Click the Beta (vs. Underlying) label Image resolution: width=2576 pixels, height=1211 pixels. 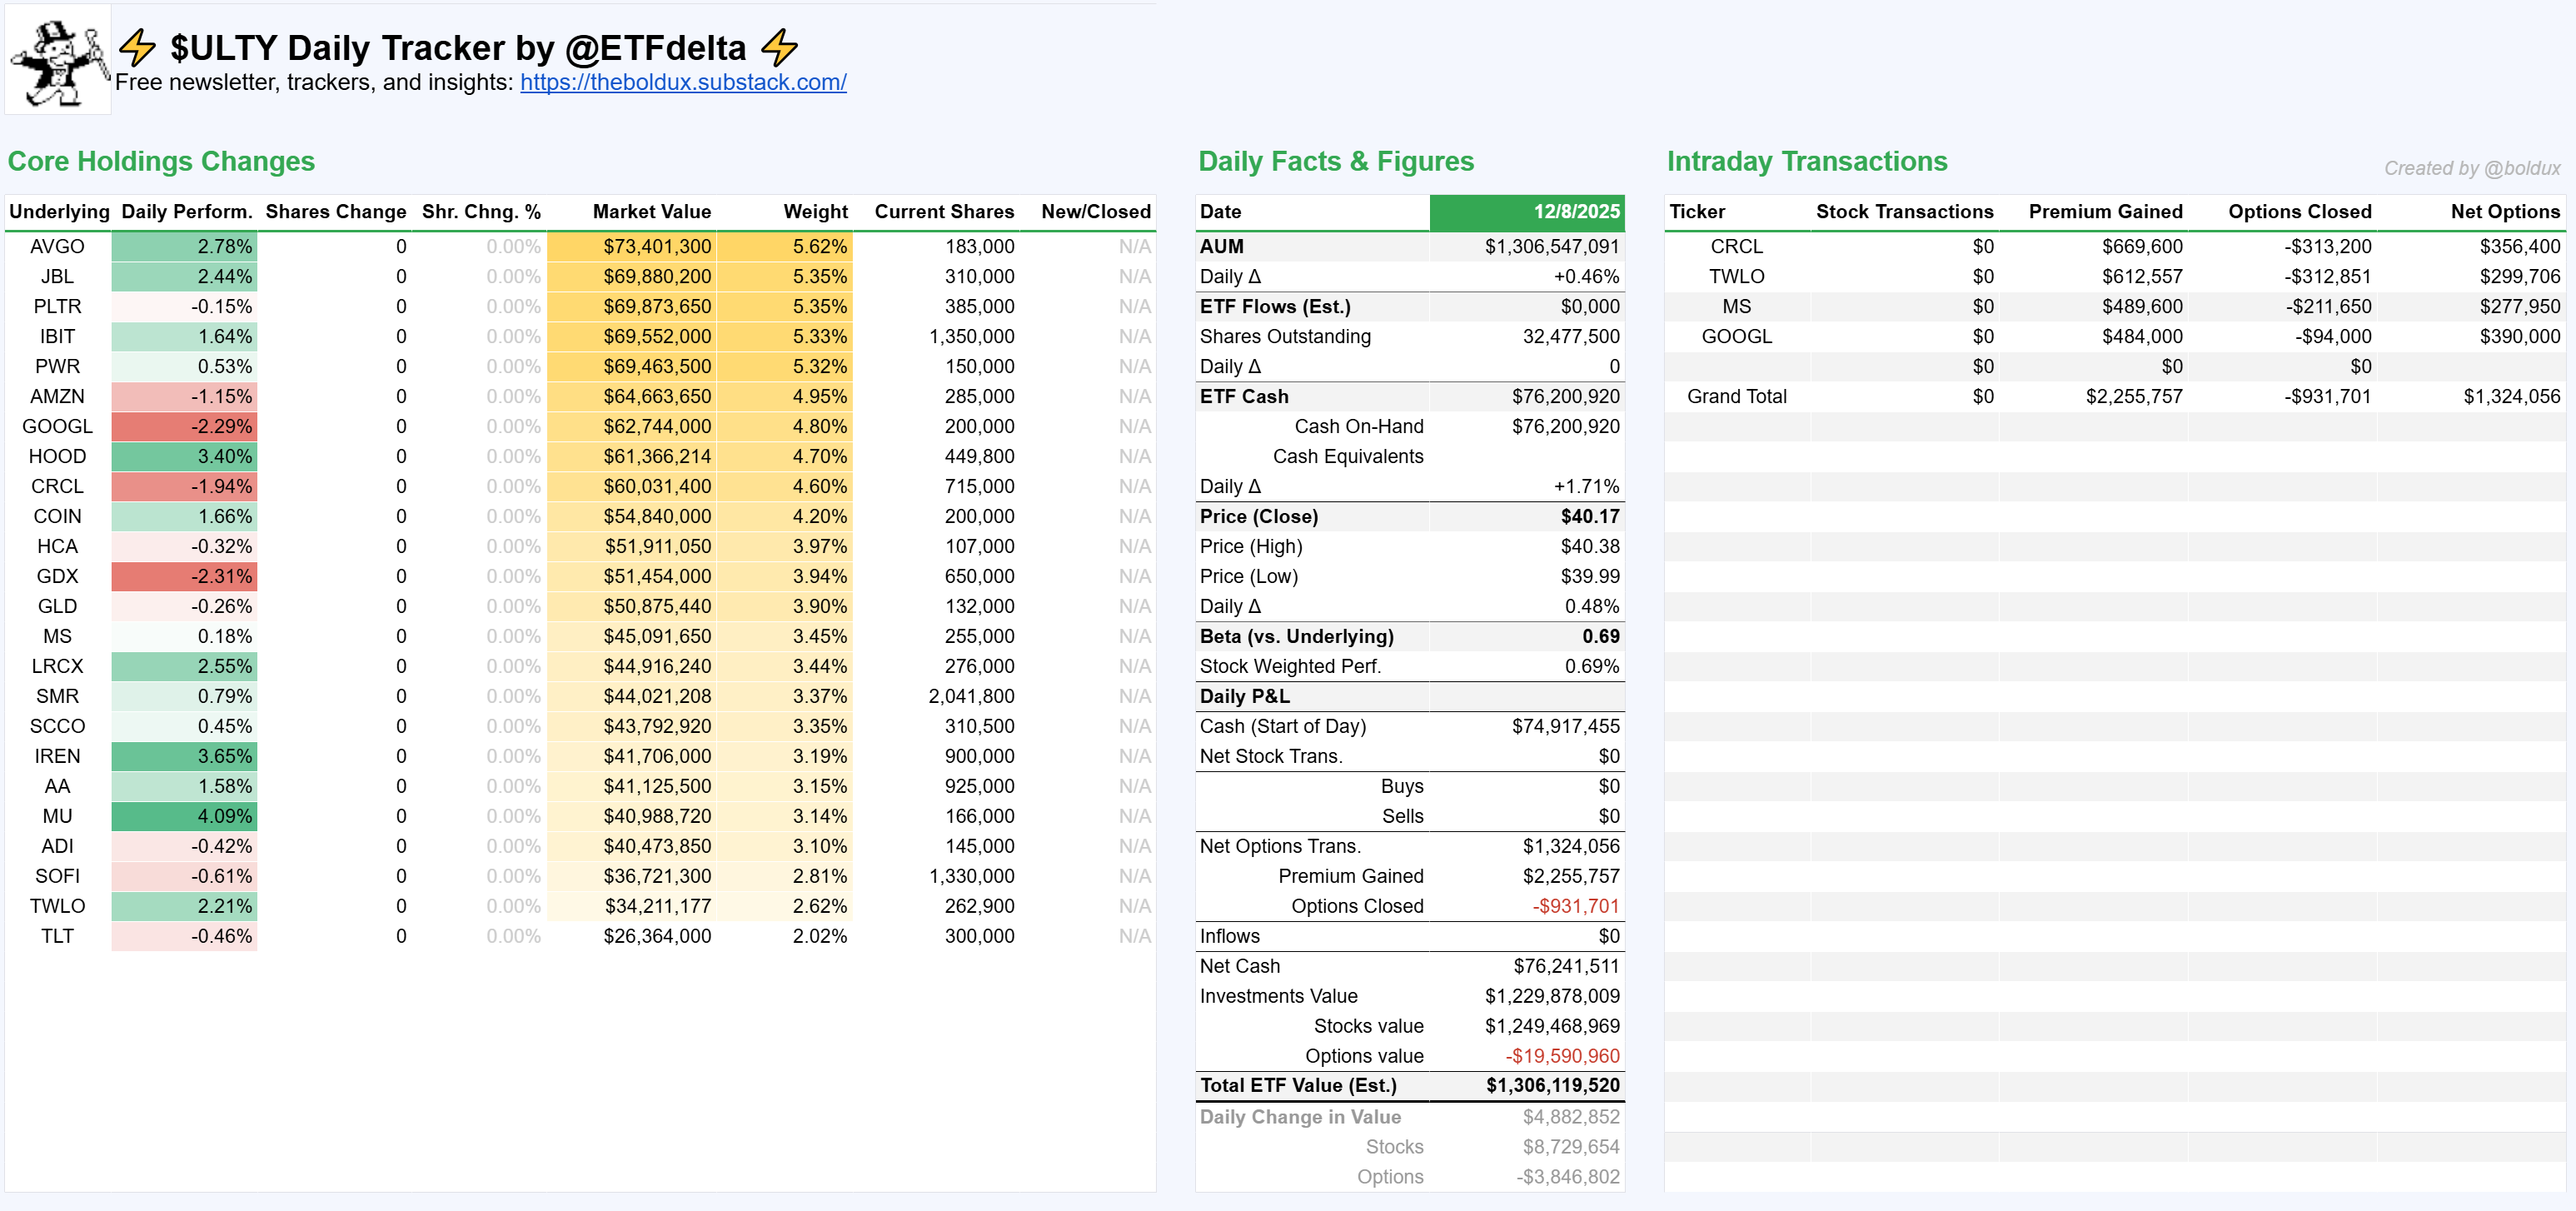[1296, 636]
